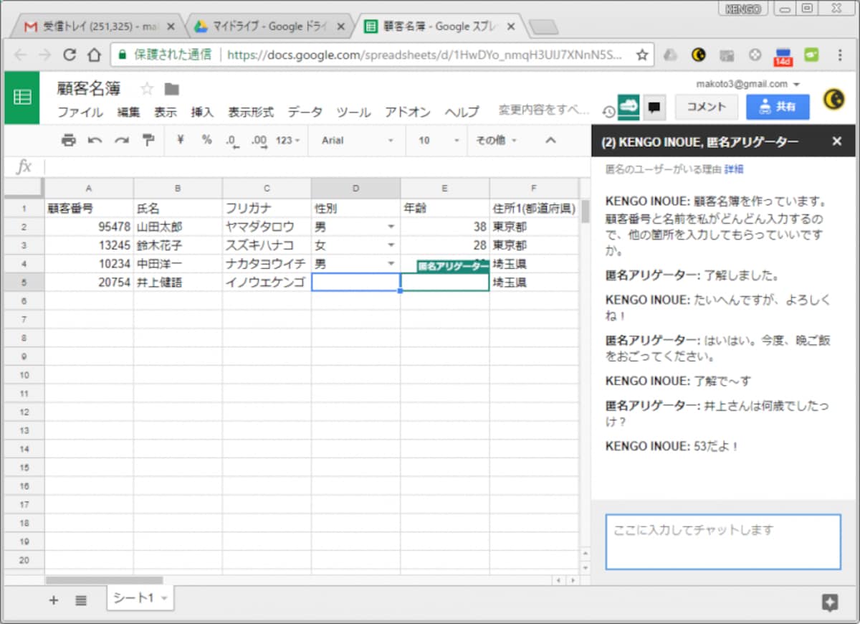Screen dimensions: 860x624
Task: Click the Google Sheets home icon
Action: click(x=22, y=98)
